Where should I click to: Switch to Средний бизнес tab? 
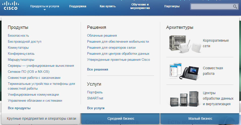[x=120, y=118]
